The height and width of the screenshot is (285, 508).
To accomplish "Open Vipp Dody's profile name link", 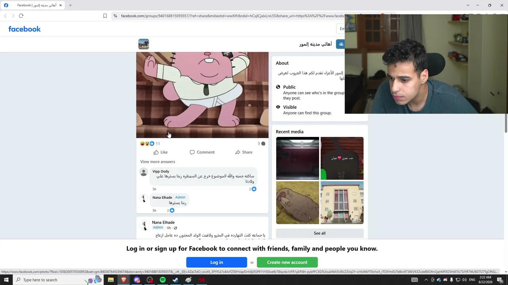I will (161, 171).
